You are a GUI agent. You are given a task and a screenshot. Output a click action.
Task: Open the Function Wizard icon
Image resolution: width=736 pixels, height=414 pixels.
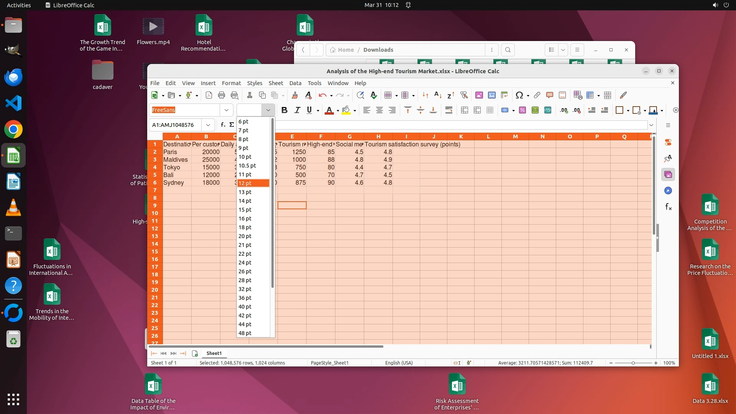click(x=223, y=125)
